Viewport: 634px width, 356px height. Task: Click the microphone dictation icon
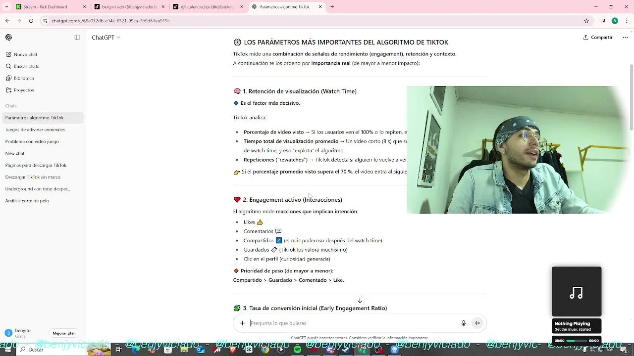pyautogui.click(x=464, y=323)
